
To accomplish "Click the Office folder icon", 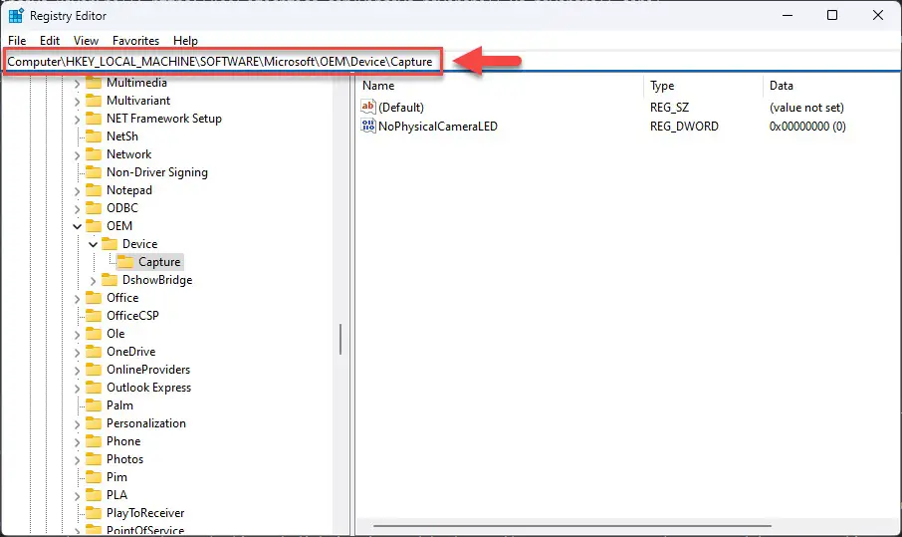I will click(94, 298).
